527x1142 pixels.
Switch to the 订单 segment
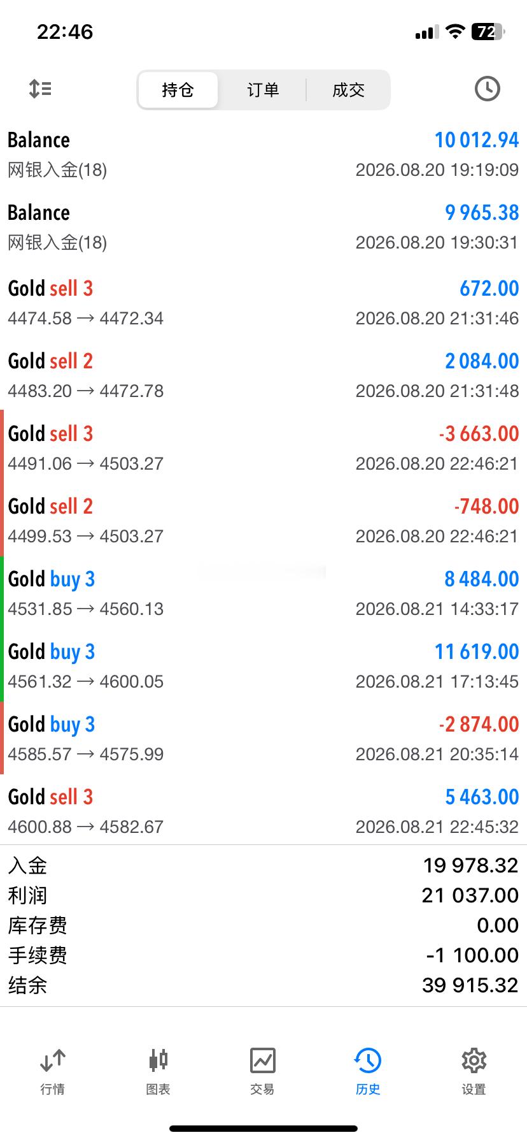263,90
